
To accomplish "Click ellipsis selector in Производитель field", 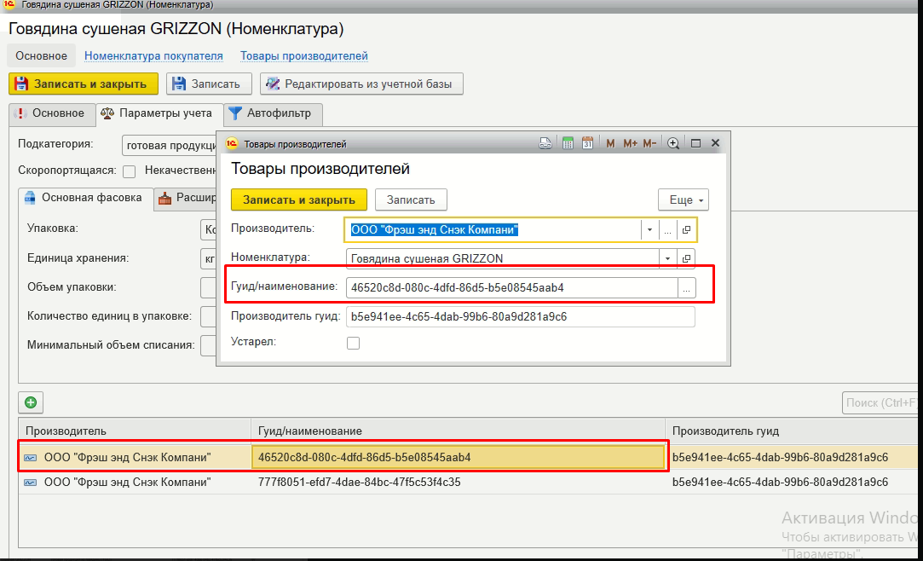I will [x=667, y=229].
